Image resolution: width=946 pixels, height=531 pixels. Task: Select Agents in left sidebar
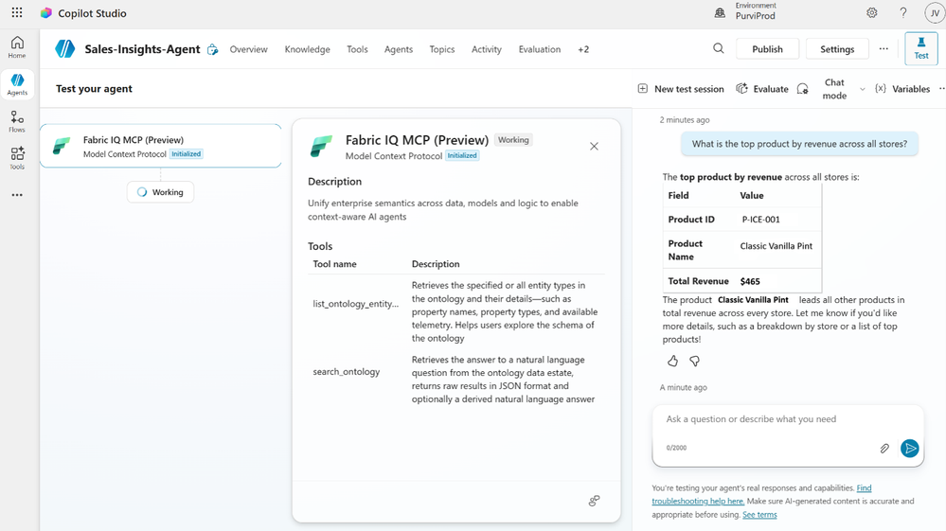[17, 84]
